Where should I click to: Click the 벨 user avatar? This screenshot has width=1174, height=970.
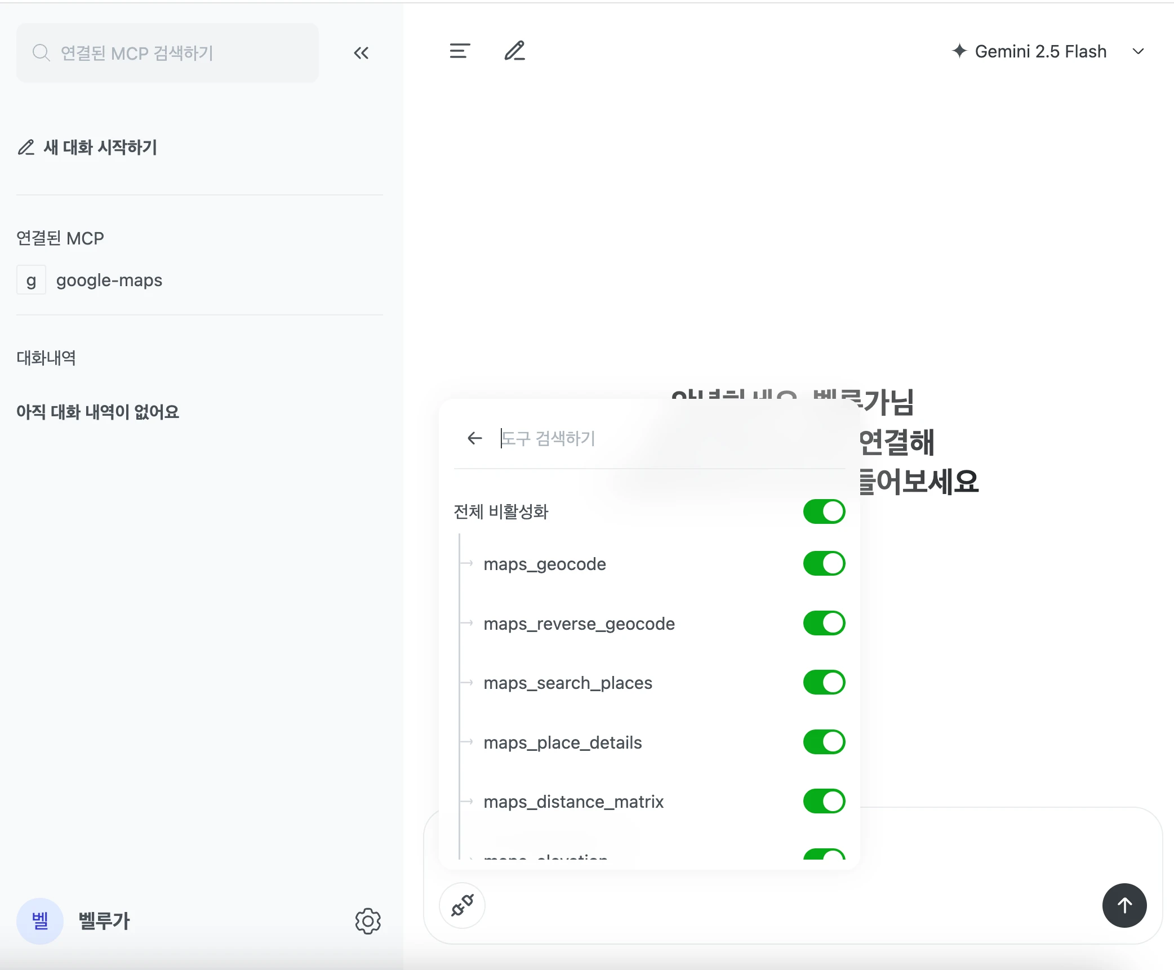(x=39, y=921)
